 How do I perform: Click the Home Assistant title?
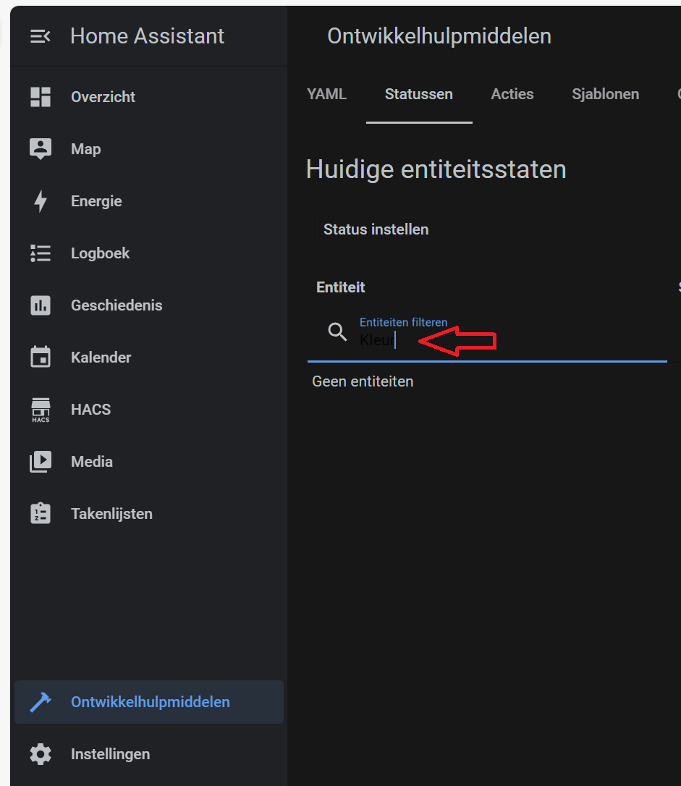pyautogui.click(x=148, y=36)
